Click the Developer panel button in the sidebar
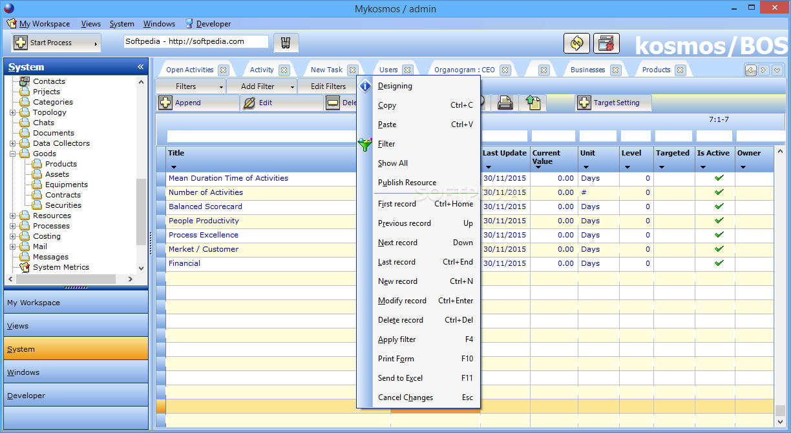 click(76, 396)
